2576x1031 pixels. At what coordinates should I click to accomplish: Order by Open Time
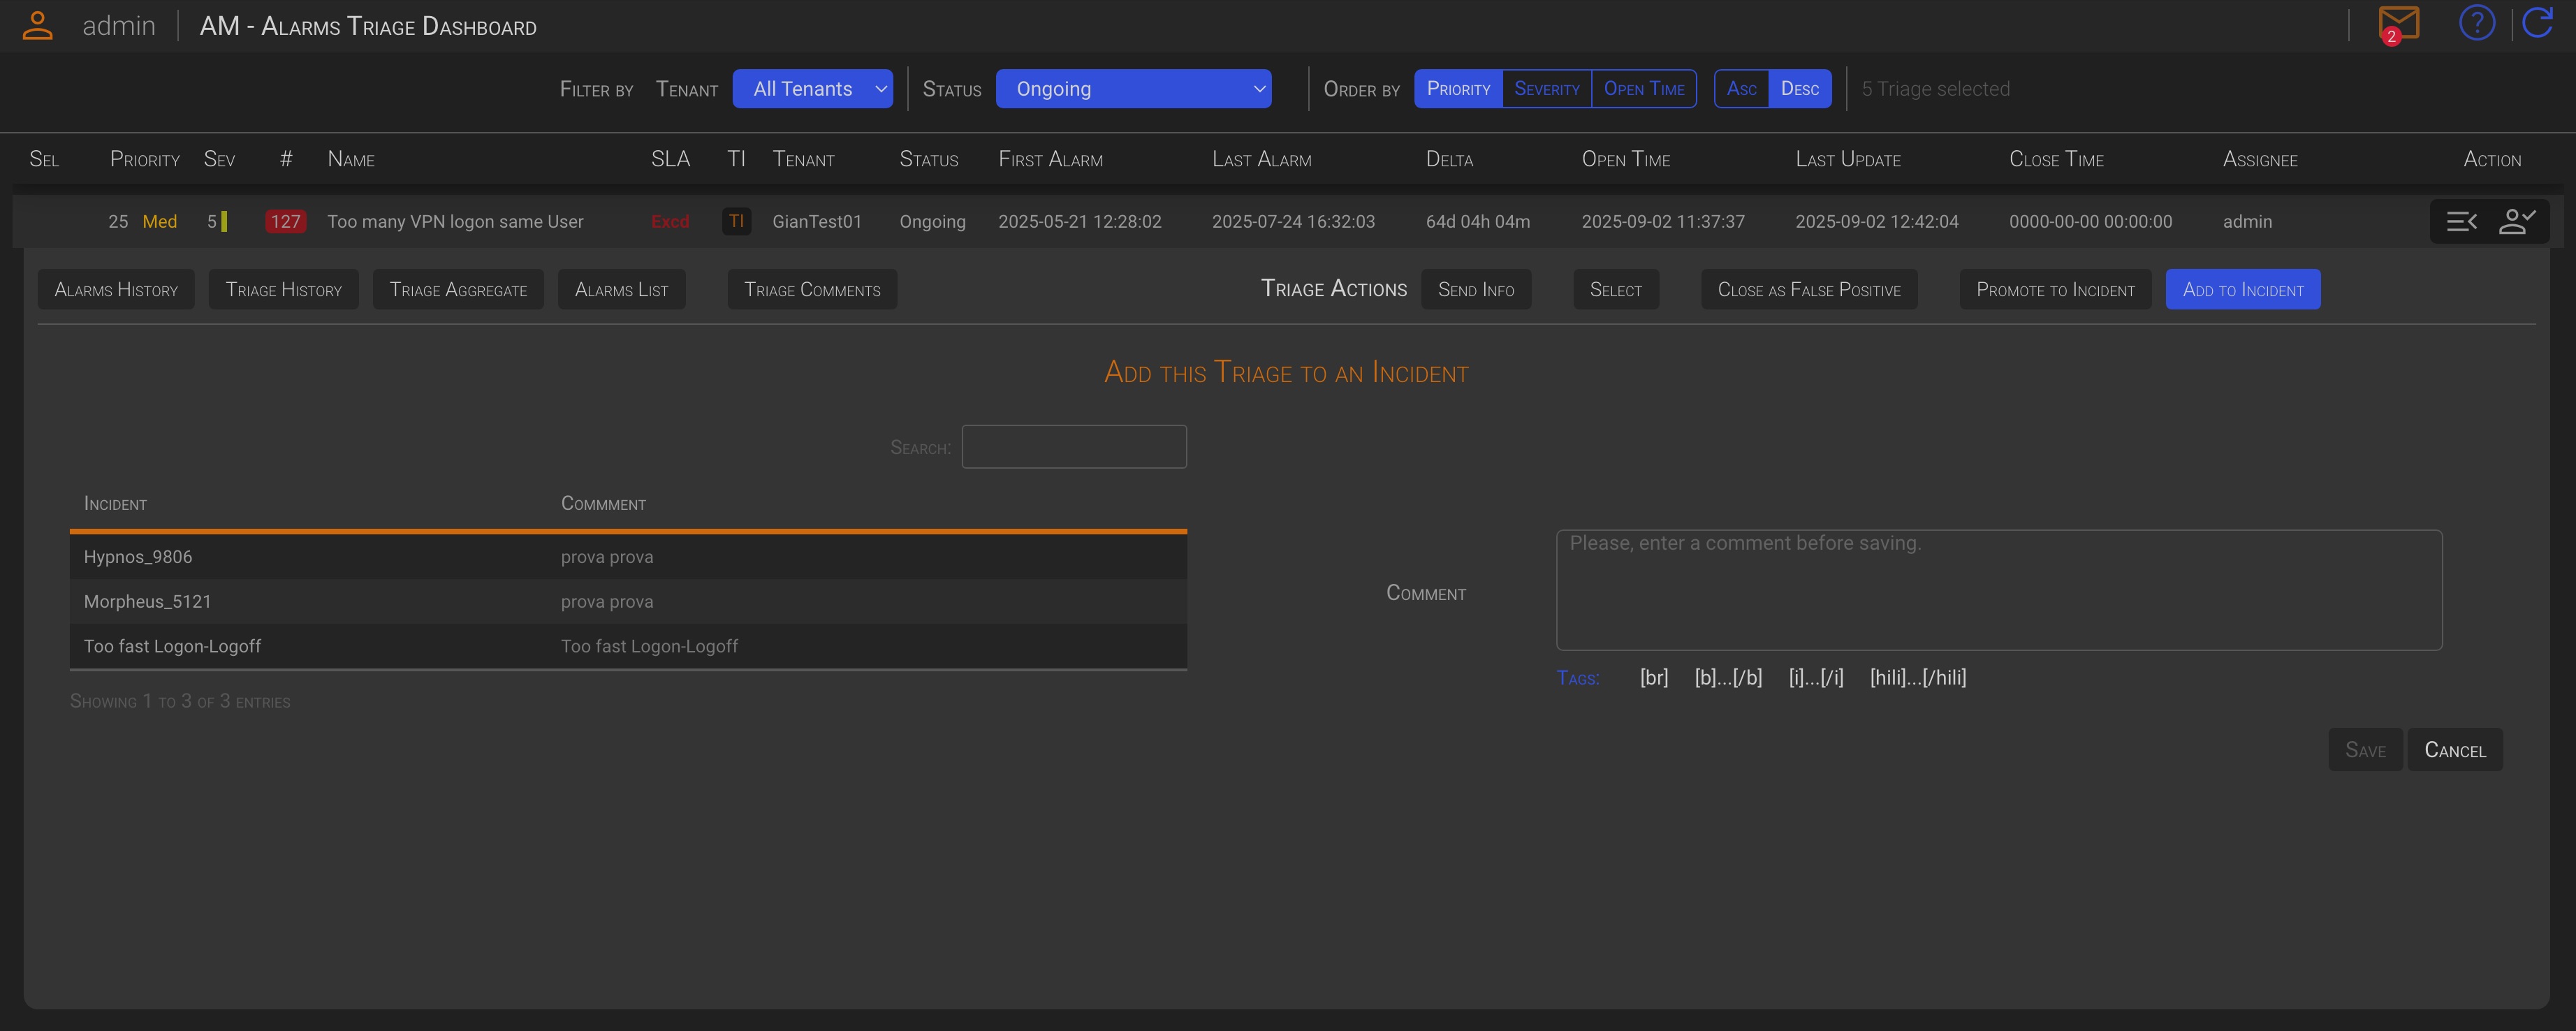(1643, 89)
